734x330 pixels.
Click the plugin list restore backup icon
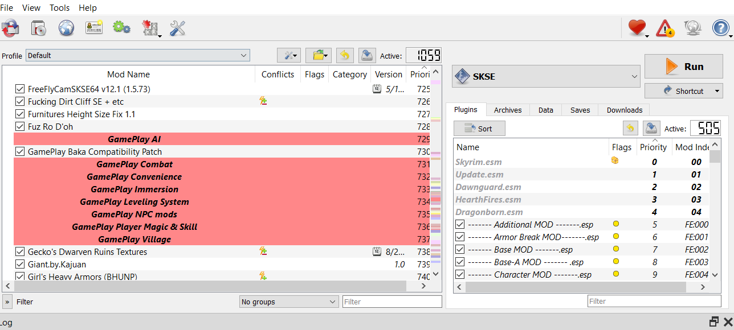(630, 128)
